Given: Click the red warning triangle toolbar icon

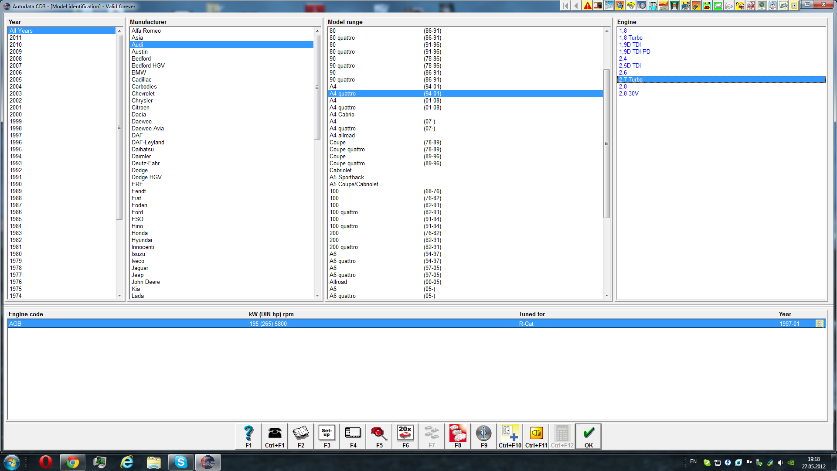Looking at the screenshot, I should 588,6.
